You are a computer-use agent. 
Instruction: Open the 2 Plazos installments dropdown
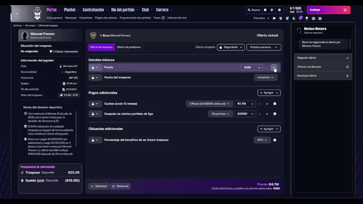click(x=209, y=104)
